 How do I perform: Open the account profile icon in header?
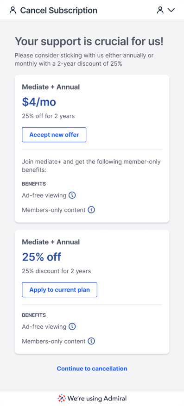tap(161, 10)
